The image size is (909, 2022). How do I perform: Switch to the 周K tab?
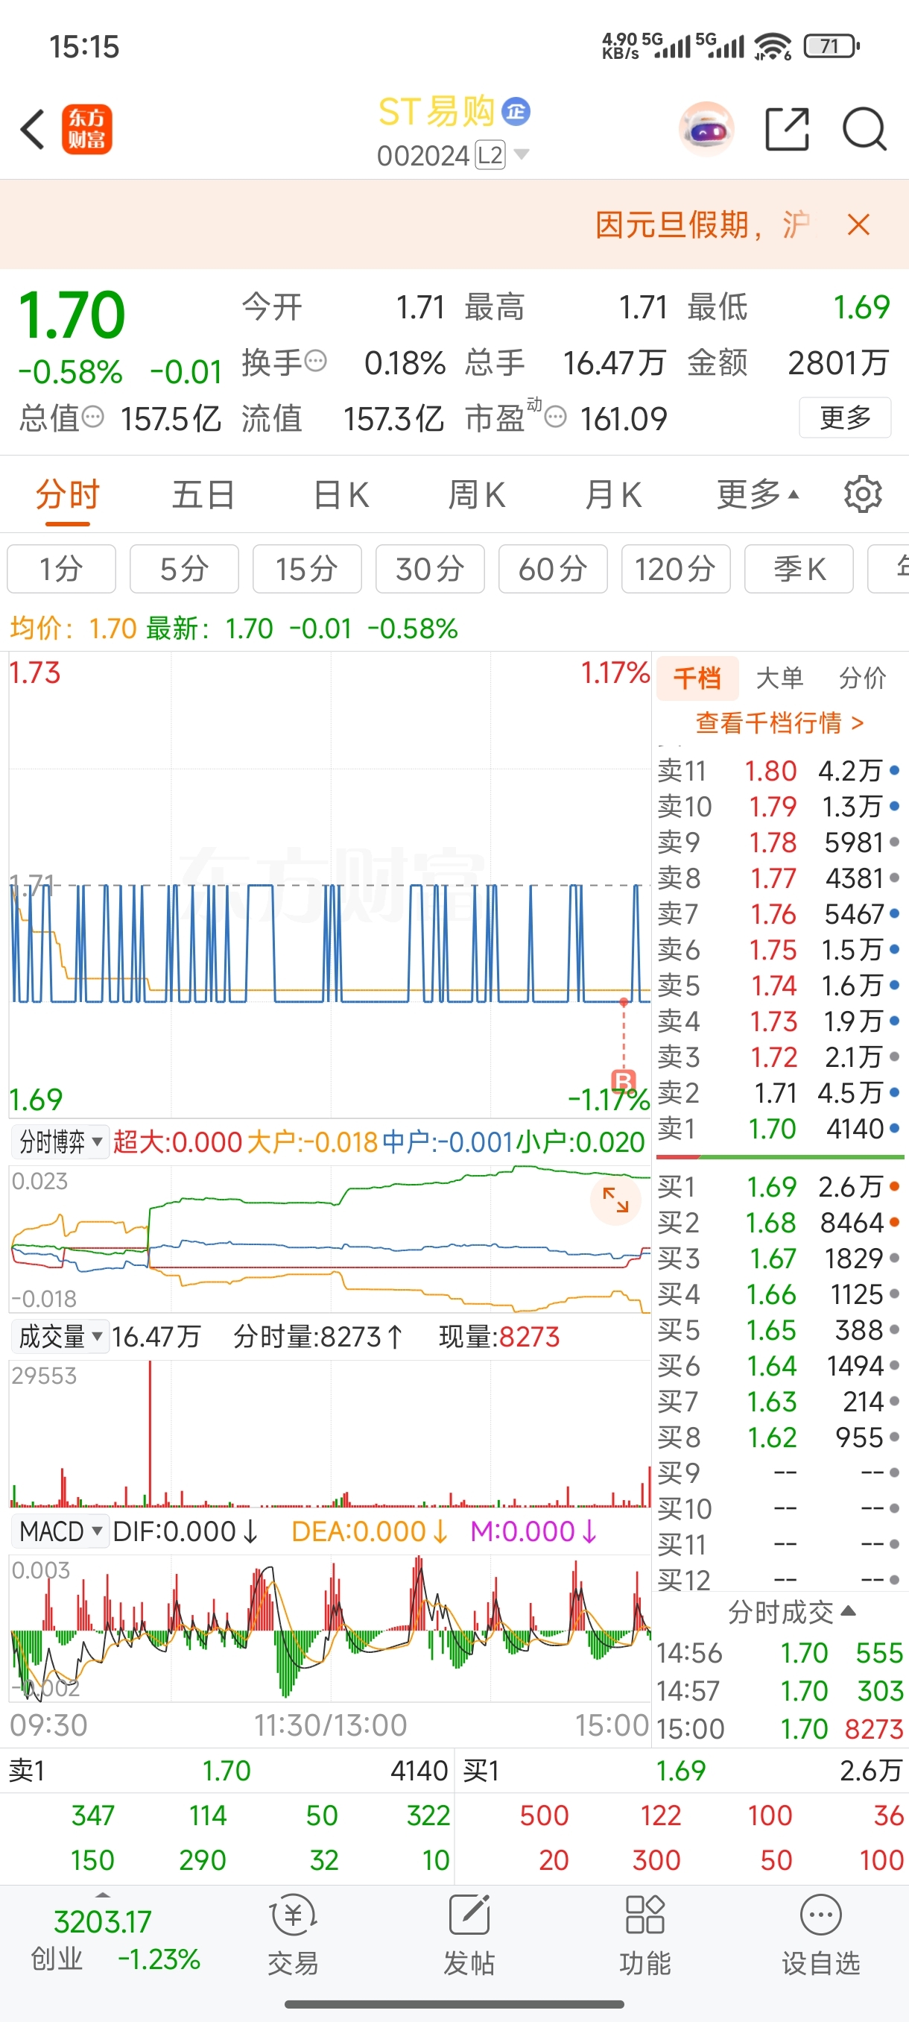pos(476,495)
